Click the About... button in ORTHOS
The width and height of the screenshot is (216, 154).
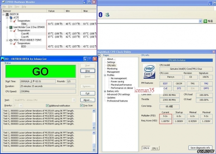click(x=88, y=100)
